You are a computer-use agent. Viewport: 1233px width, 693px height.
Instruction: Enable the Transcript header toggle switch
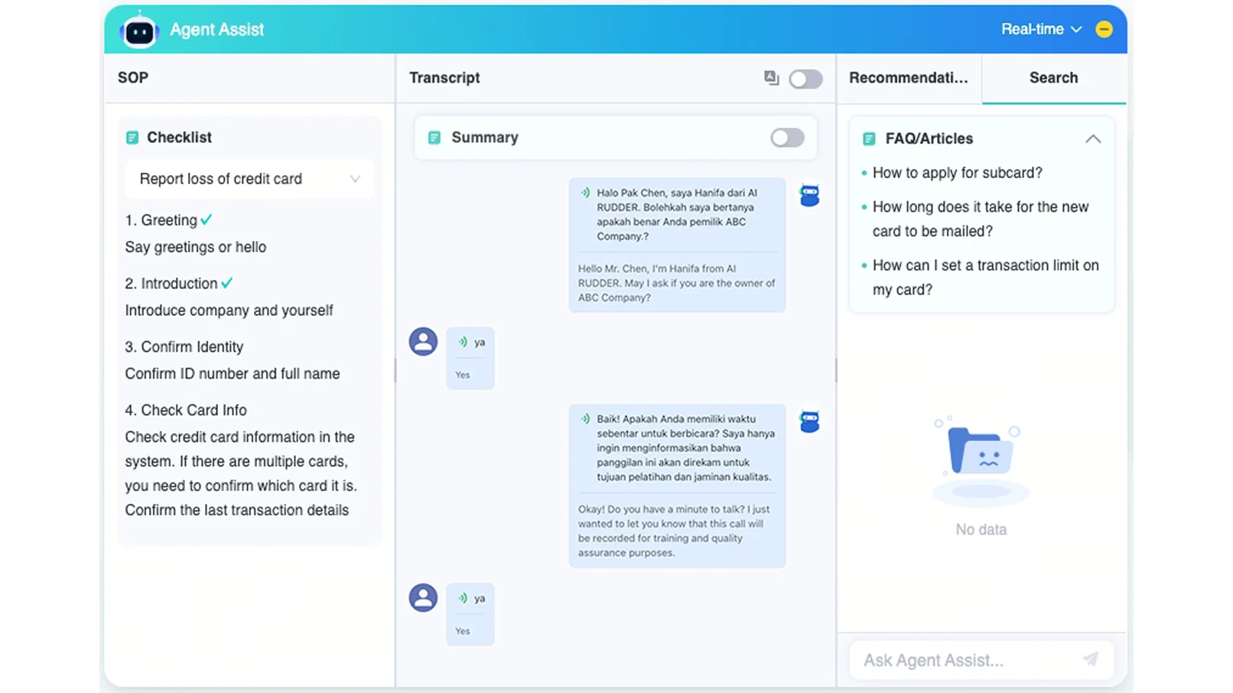pos(805,79)
